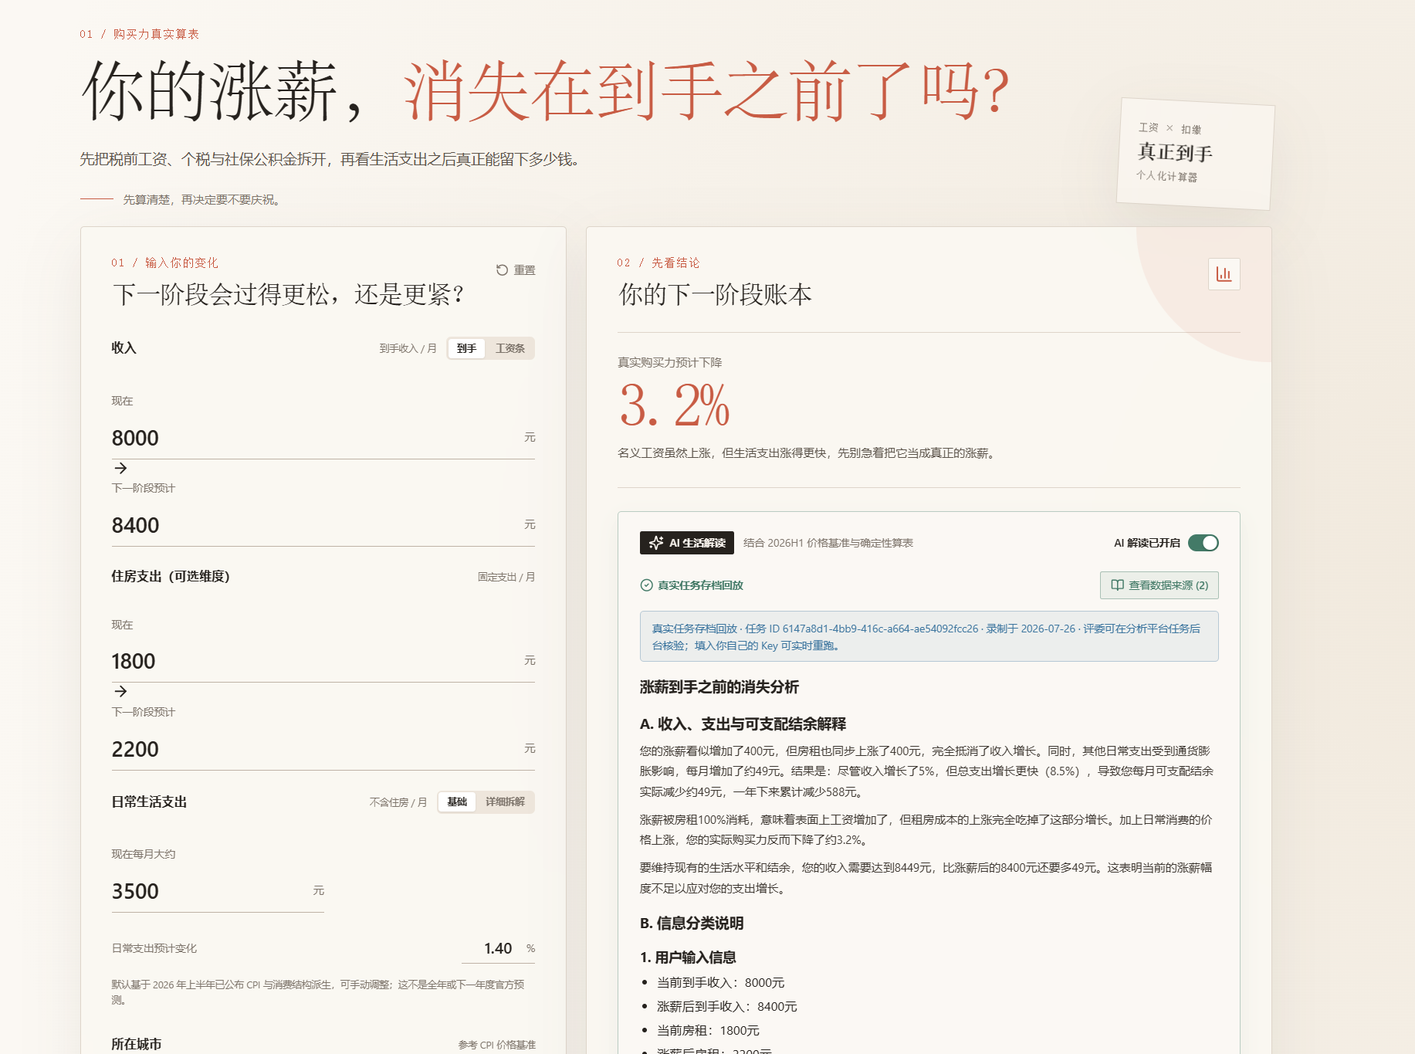
Task: Click the 1. 用户输入信息 subheading
Action: (x=688, y=957)
